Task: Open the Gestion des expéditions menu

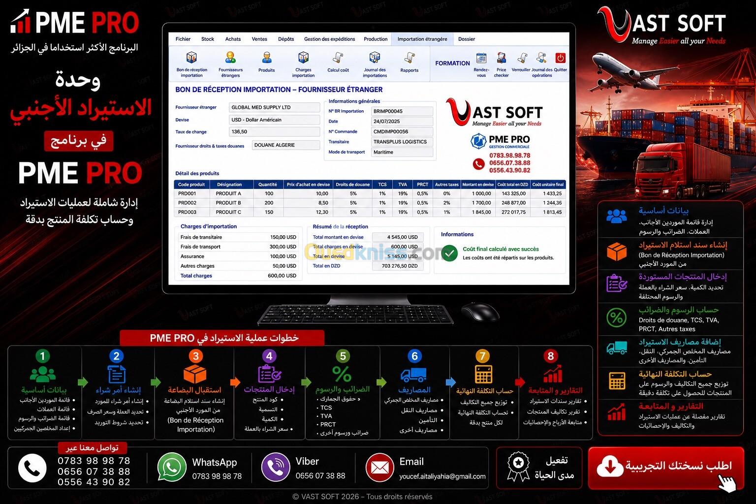Action: [329, 39]
